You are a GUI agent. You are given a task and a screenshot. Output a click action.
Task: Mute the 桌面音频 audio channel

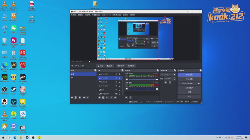point(127,89)
